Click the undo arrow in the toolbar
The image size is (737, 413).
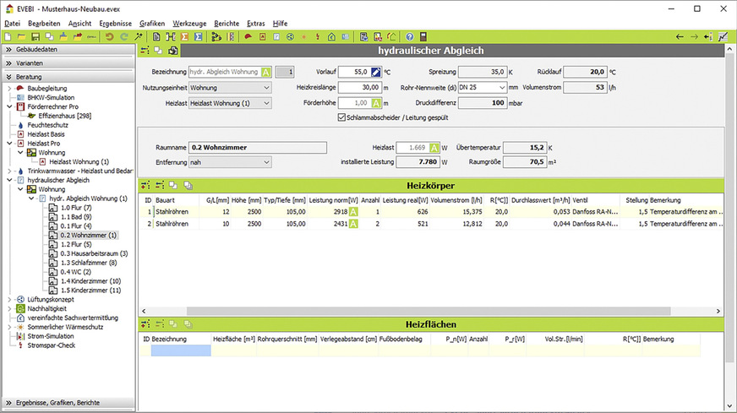(110, 36)
